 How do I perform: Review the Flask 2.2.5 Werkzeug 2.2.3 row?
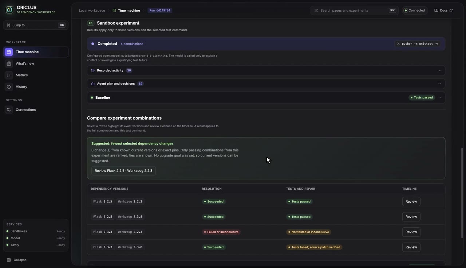(411, 202)
